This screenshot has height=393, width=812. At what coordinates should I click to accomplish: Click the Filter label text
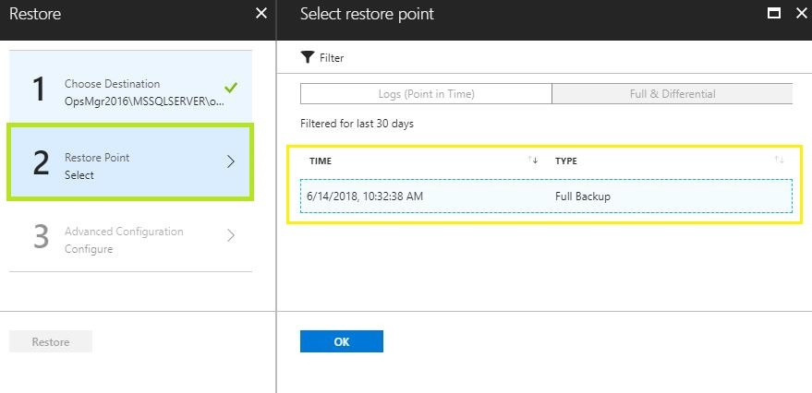tap(332, 58)
